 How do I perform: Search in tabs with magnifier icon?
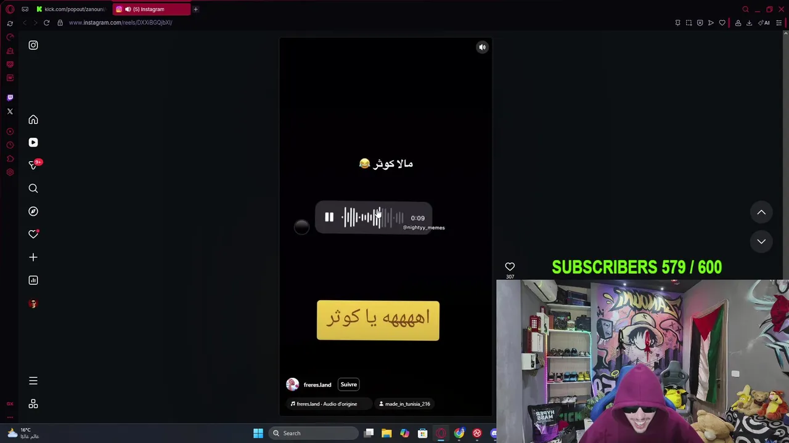(x=745, y=9)
